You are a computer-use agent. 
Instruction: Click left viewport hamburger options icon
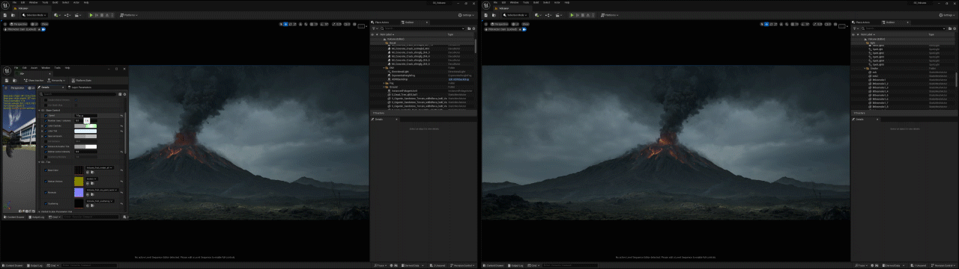[x=5, y=24]
